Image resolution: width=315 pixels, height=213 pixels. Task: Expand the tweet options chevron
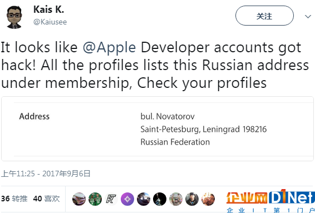(308, 16)
